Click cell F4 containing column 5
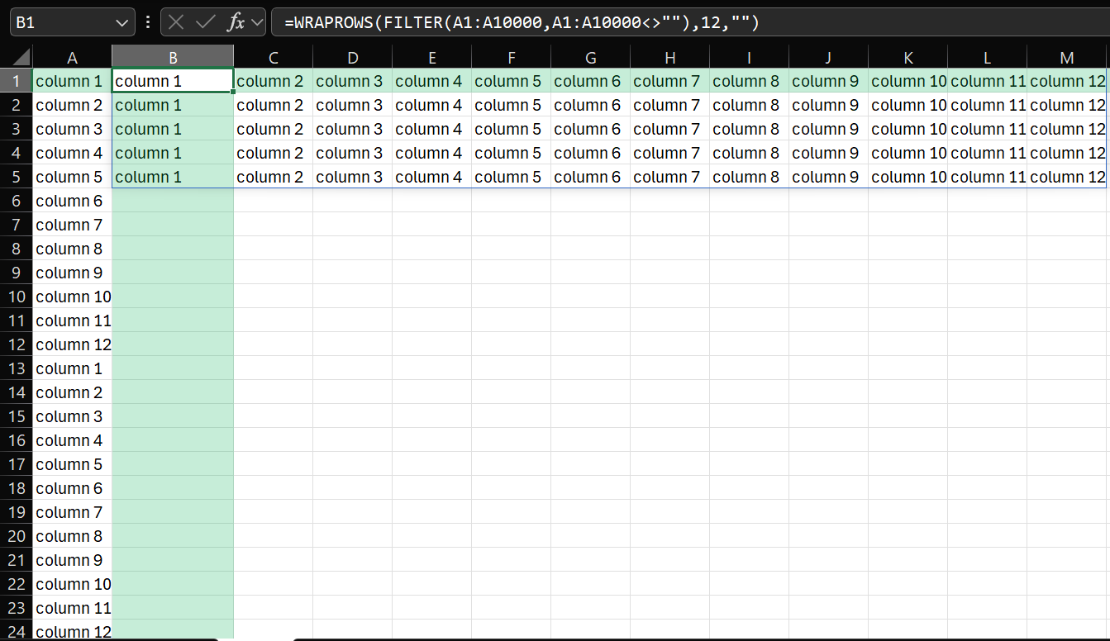 pos(512,153)
